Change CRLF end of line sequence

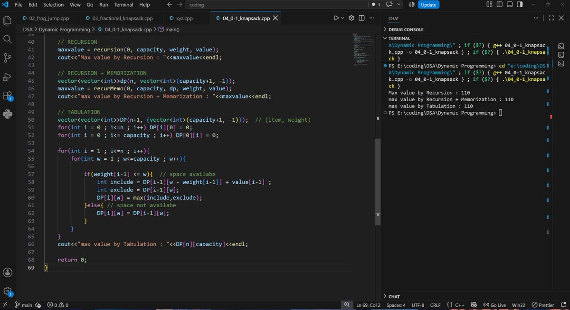click(436, 305)
